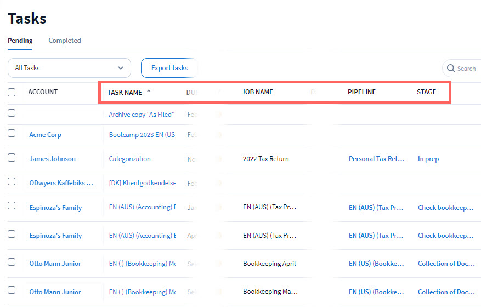Select the Pending tab

(20, 41)
